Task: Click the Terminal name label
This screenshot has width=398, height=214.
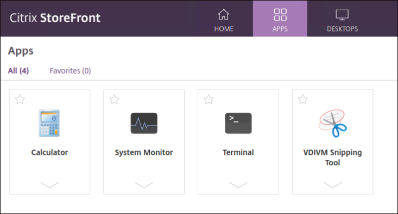Action: [x=238, y=152]
